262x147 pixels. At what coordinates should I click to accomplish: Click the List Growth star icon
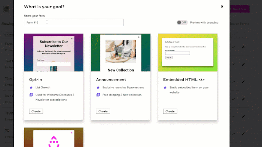tap(31, 87)
